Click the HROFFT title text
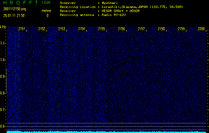This screenshot has height=133, width=209. point(20,3)
